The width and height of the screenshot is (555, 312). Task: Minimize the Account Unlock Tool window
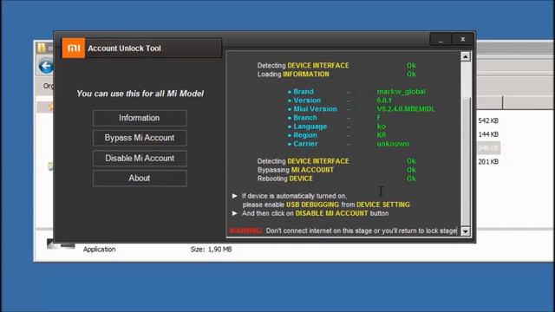coord(441,39)
